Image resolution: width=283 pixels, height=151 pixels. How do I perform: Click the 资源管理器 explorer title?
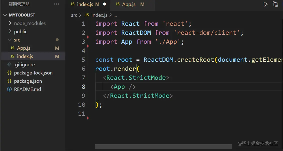[x=19, y=4]
